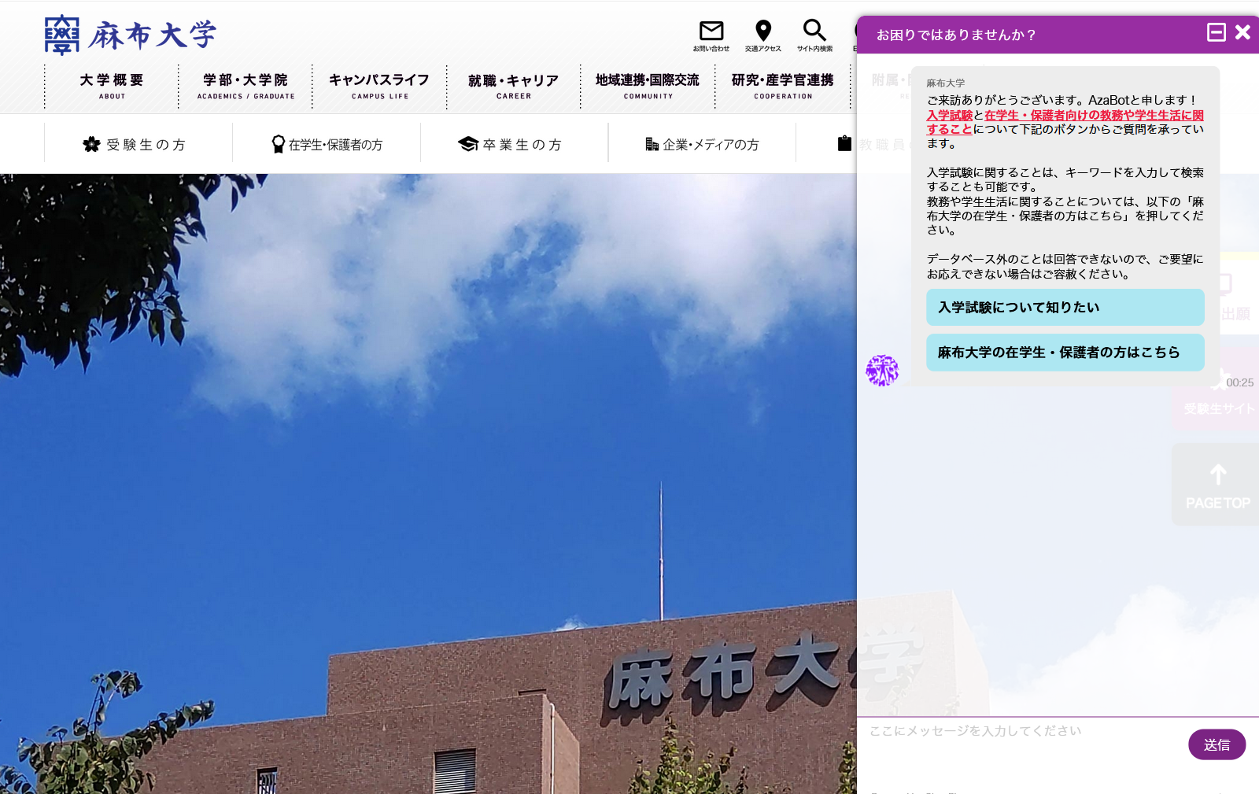Click the clipboard icon next to 教職員
The height and width of the screenshot is (794, 1259).
pos(844,143)
